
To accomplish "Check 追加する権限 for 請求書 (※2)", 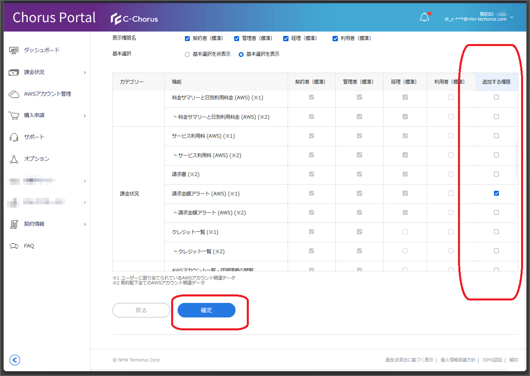I will [496, 174].
